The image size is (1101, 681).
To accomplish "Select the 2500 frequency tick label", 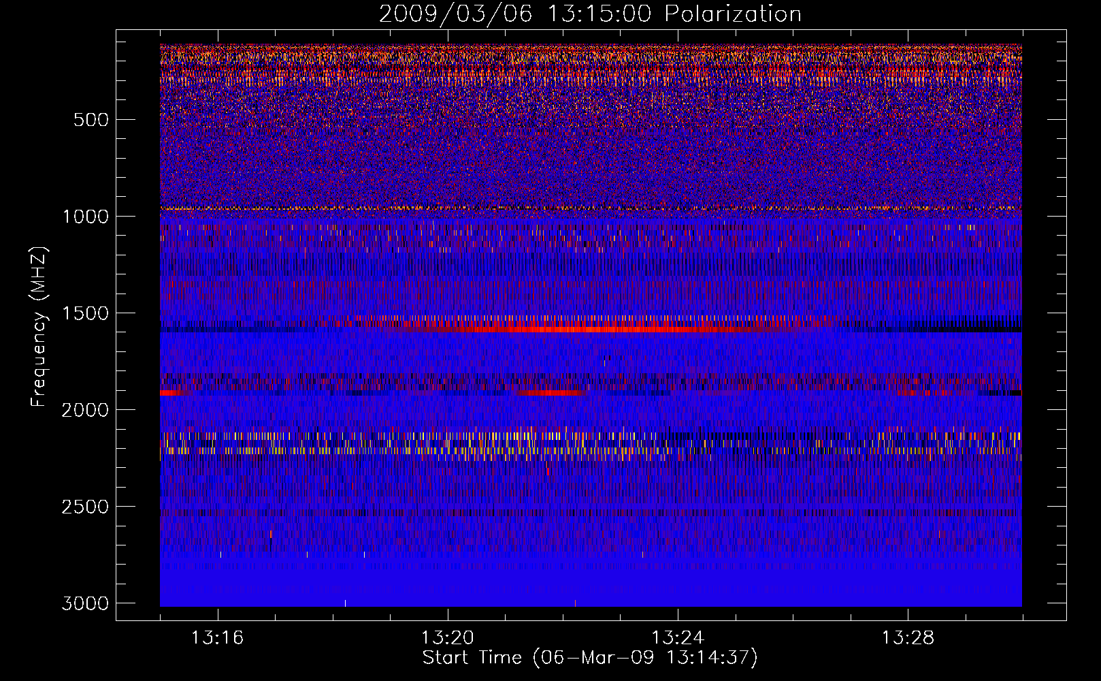I will 85,507.
